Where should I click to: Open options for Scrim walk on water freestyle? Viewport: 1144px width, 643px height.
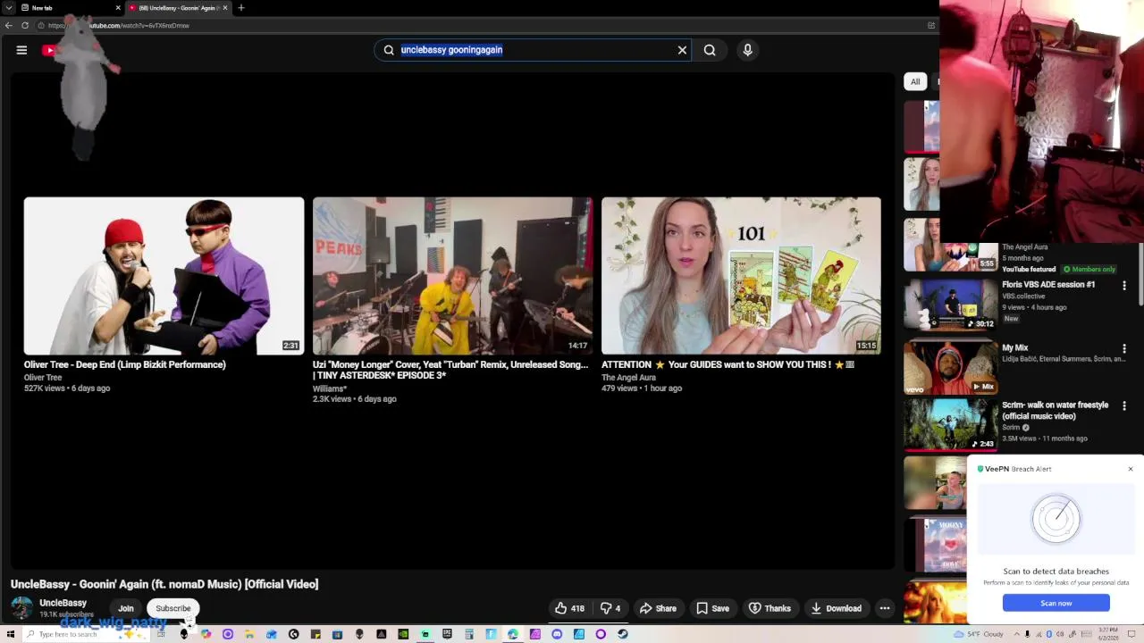(1124, 406)
